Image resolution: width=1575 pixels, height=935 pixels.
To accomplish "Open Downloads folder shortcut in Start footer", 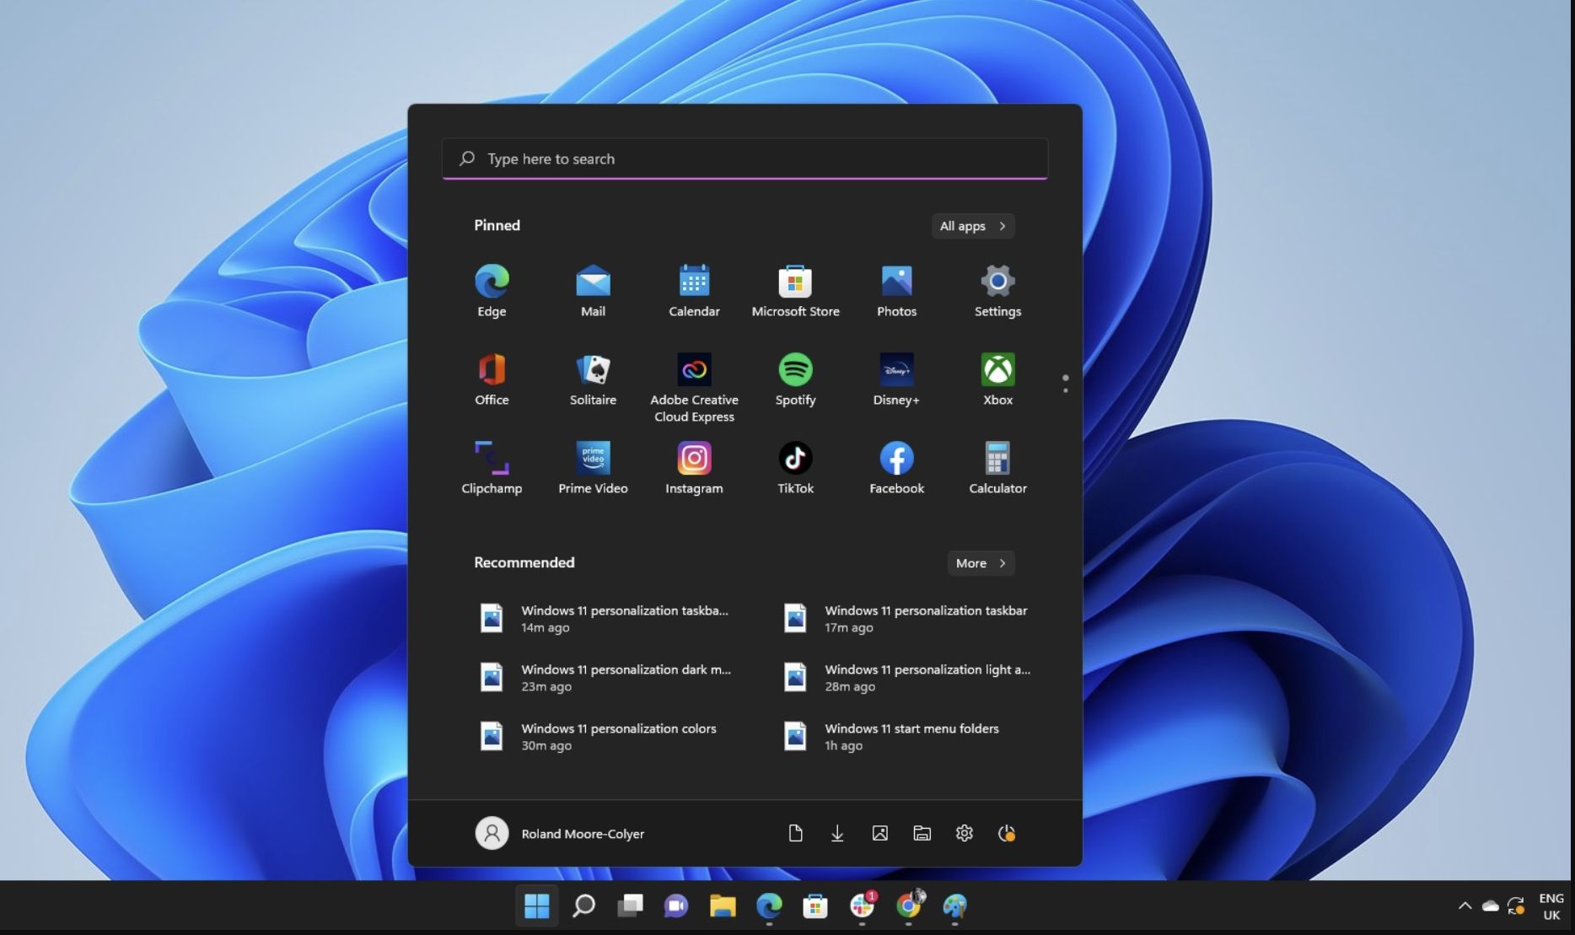I will (x=837, y=833).
